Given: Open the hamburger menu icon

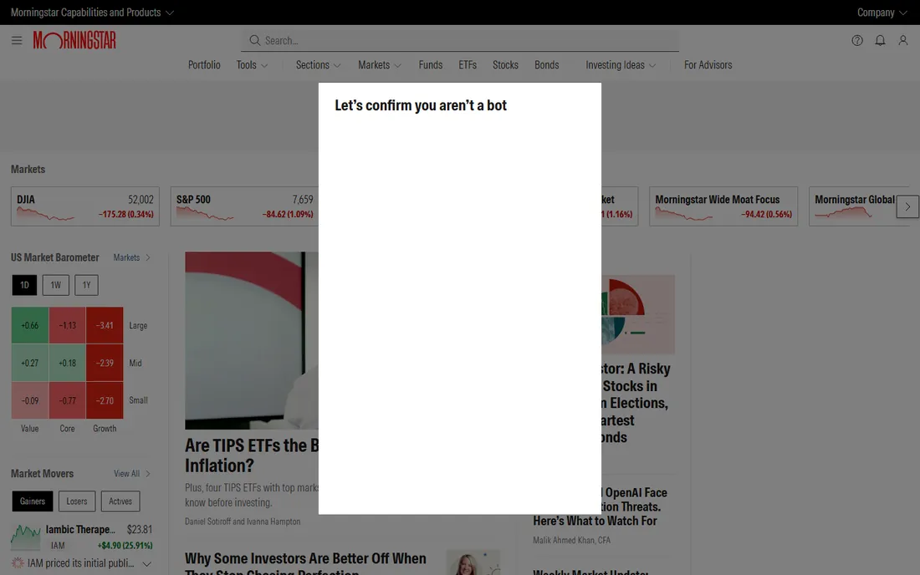Looking at the screenshot, I should point(17,40).
